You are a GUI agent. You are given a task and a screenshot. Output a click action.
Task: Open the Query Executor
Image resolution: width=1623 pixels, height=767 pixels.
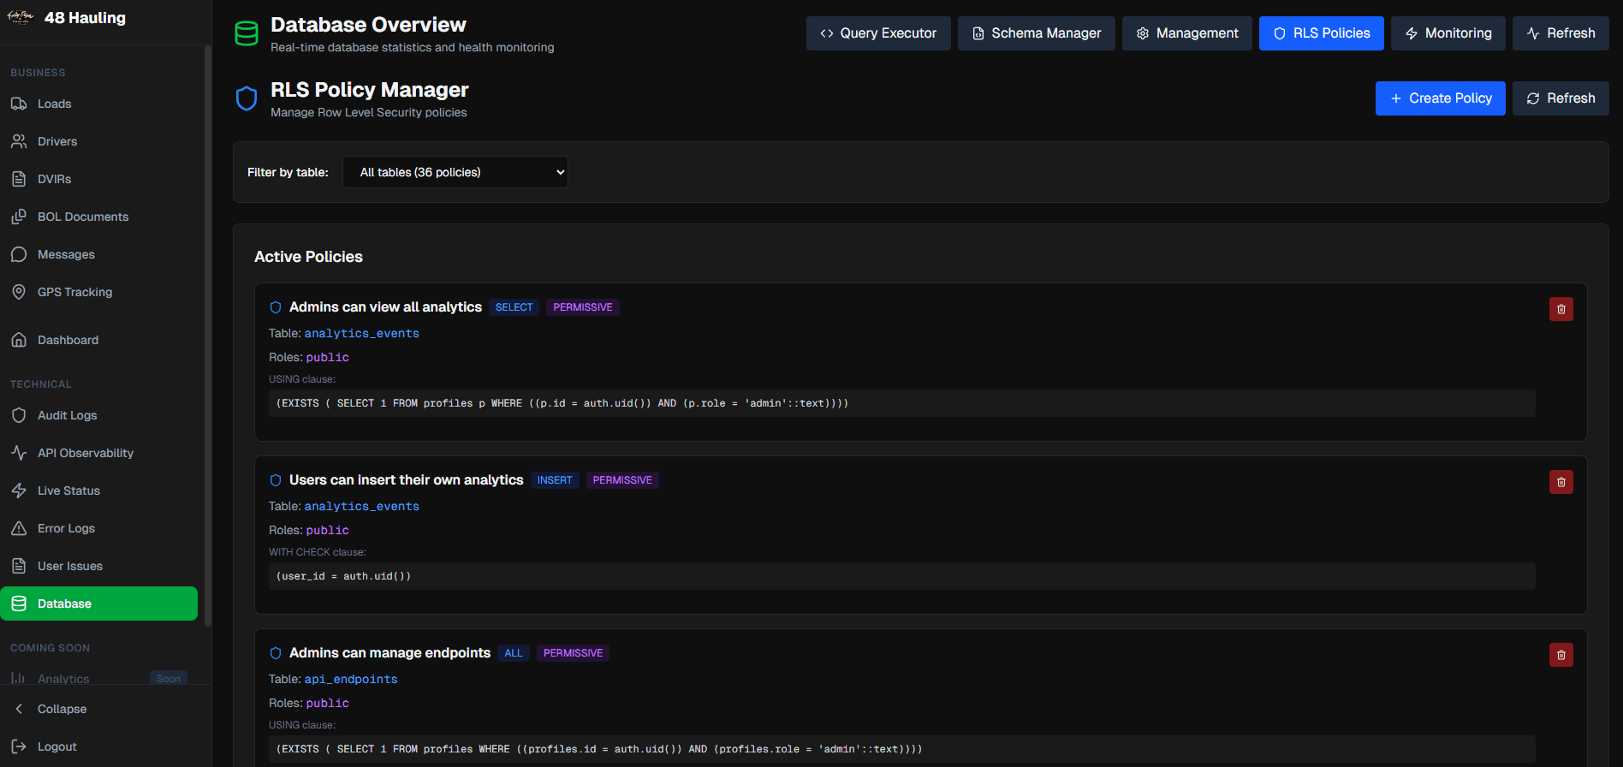(x=878, y=33)
